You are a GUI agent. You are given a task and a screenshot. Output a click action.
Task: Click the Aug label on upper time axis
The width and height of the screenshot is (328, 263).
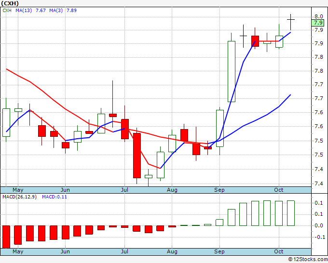(172, 190)
